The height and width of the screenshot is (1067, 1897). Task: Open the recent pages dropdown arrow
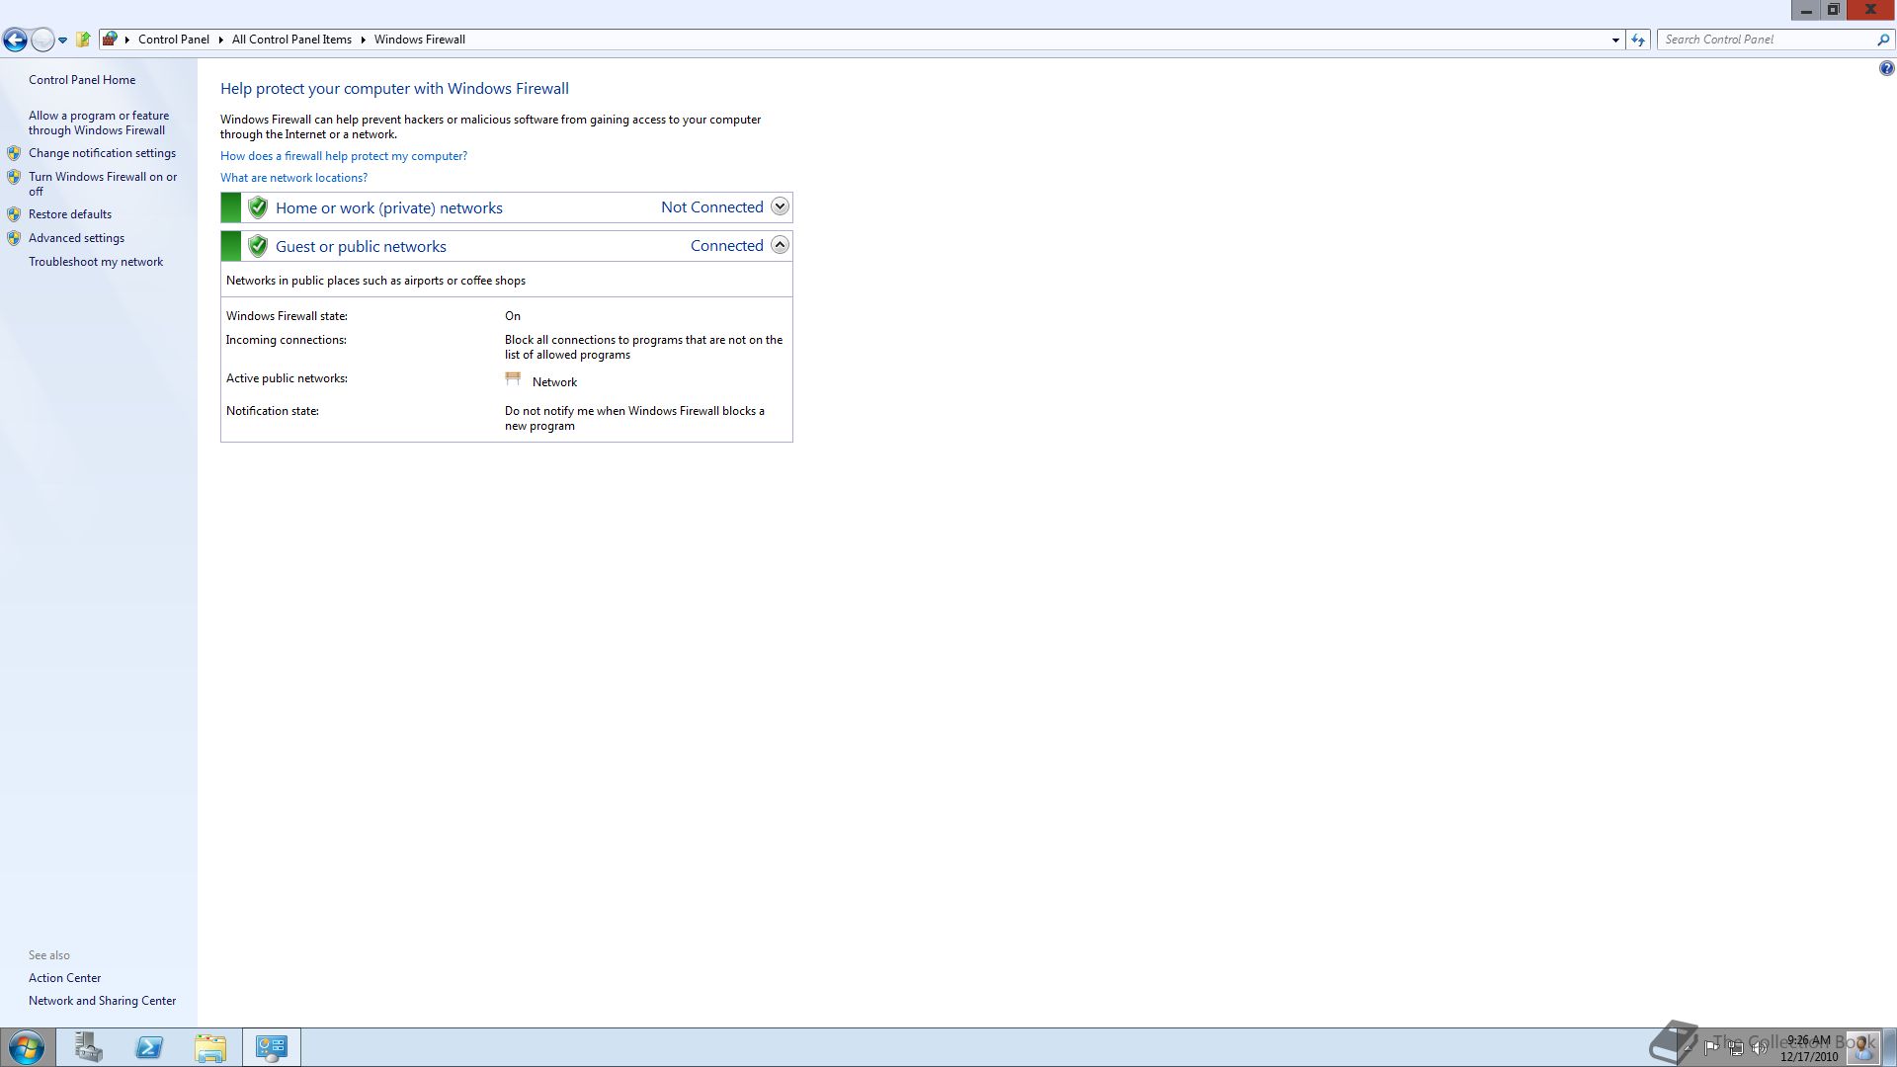pos(62,41)
